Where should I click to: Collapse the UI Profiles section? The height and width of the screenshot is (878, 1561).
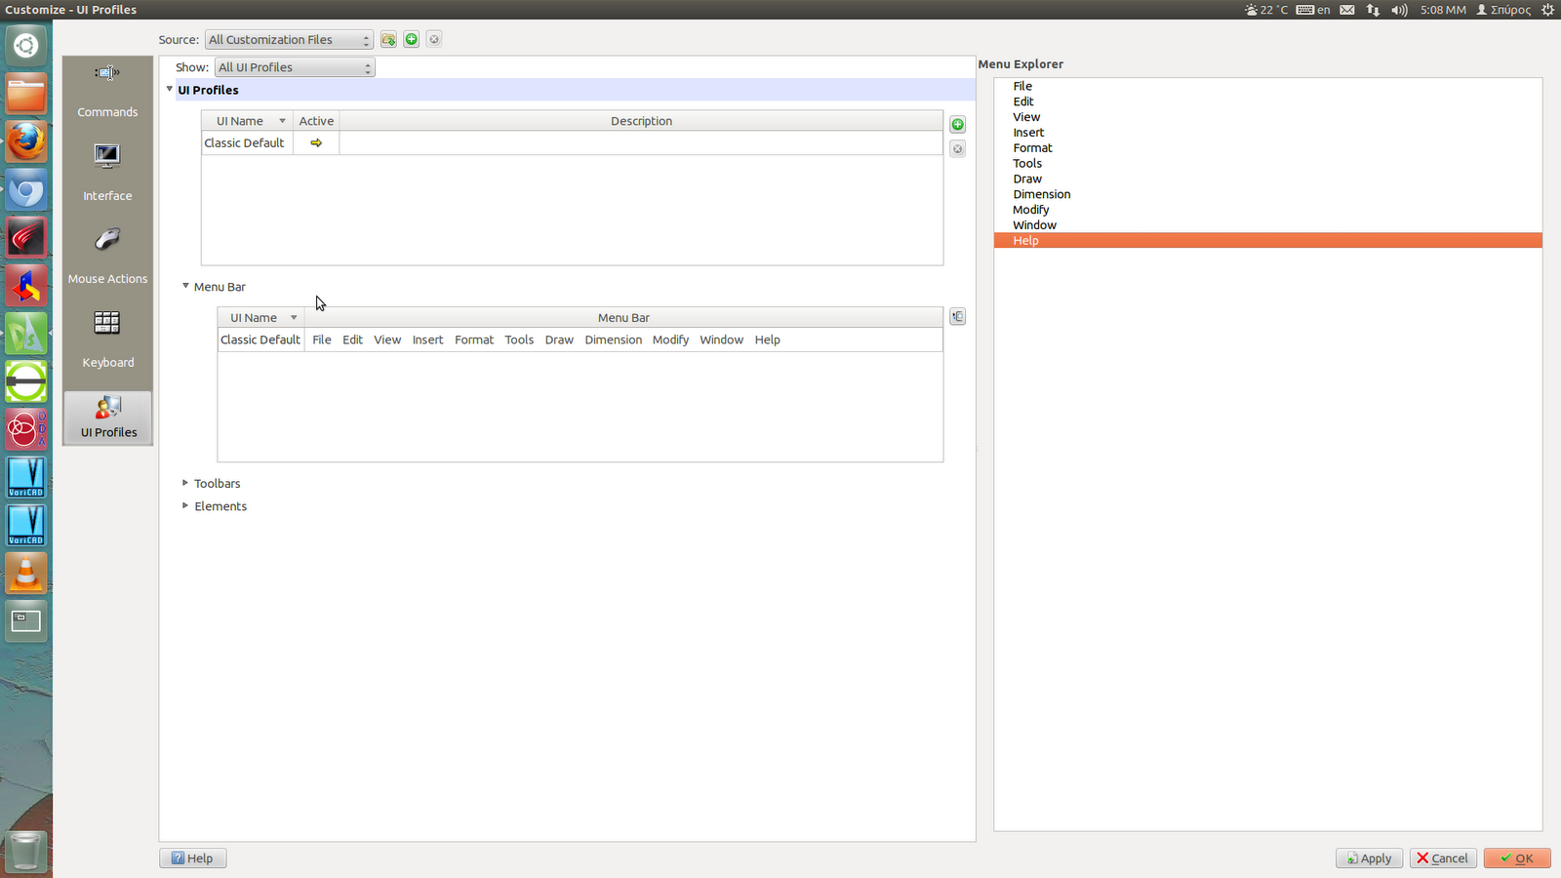(170, 90)
